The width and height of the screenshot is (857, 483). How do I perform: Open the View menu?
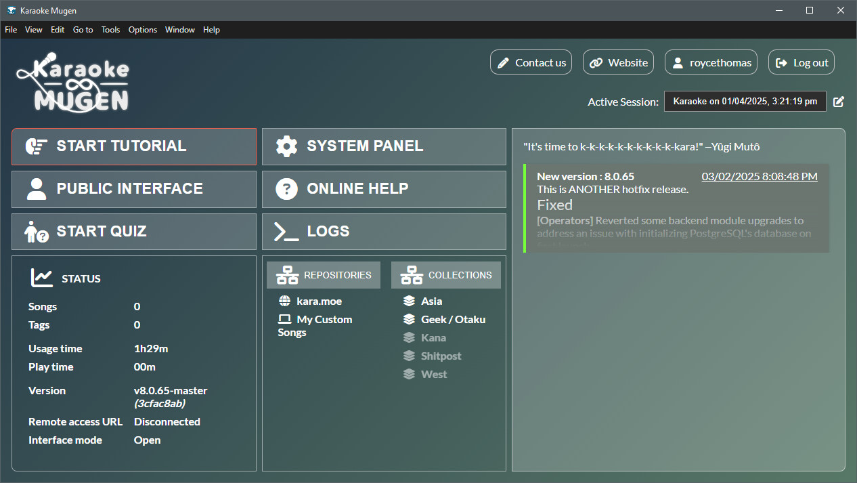point(34,30)
